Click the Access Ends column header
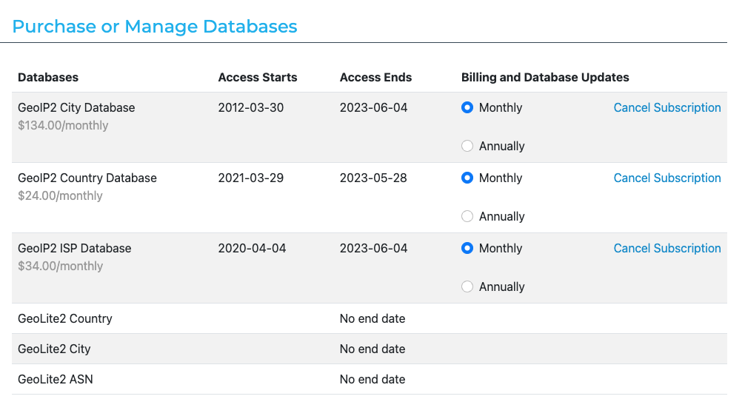This screenshot has width=745, height=419. click(x=375, y=78)
